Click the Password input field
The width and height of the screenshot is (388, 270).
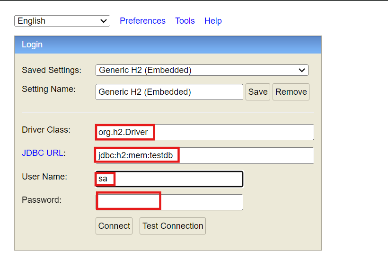coord(169,202)
